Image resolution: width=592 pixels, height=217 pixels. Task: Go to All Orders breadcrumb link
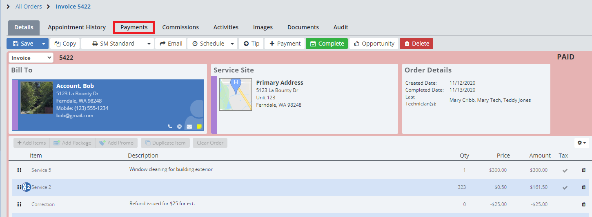point(29,7)
